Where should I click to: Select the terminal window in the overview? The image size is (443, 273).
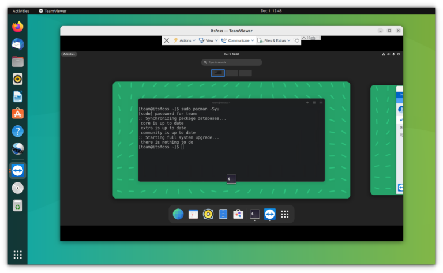231,140
